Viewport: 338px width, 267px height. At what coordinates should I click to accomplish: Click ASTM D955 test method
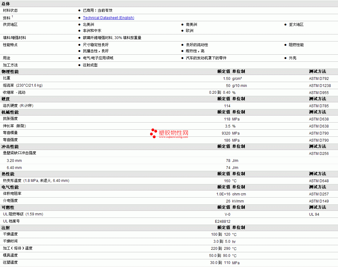pos(319,92)
